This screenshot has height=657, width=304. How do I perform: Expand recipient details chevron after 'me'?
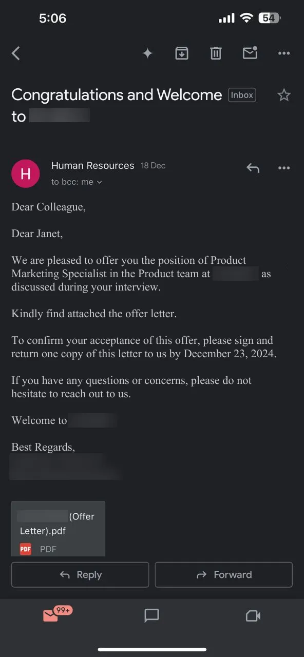tap(100, 182)
